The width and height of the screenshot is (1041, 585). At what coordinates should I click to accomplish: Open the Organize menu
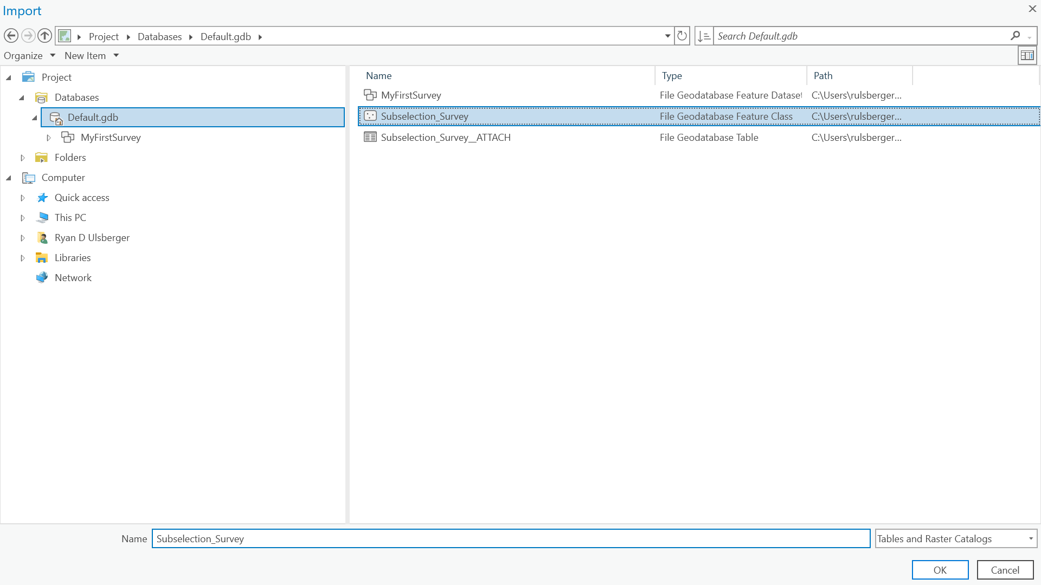coord(29,55)
